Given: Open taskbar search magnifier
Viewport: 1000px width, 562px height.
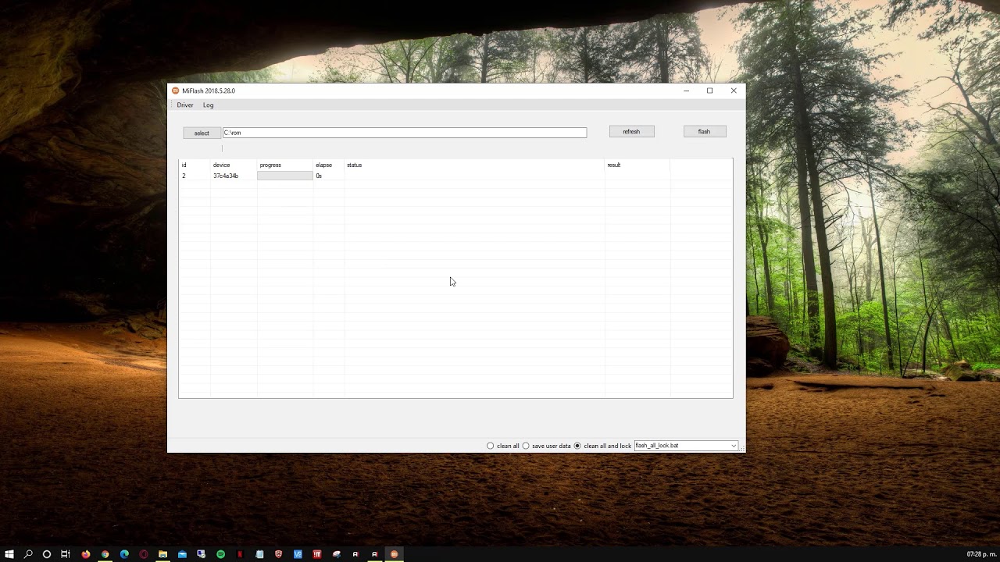Looking at the screenshot, I should pyautogui.click(x=28, y=554).
